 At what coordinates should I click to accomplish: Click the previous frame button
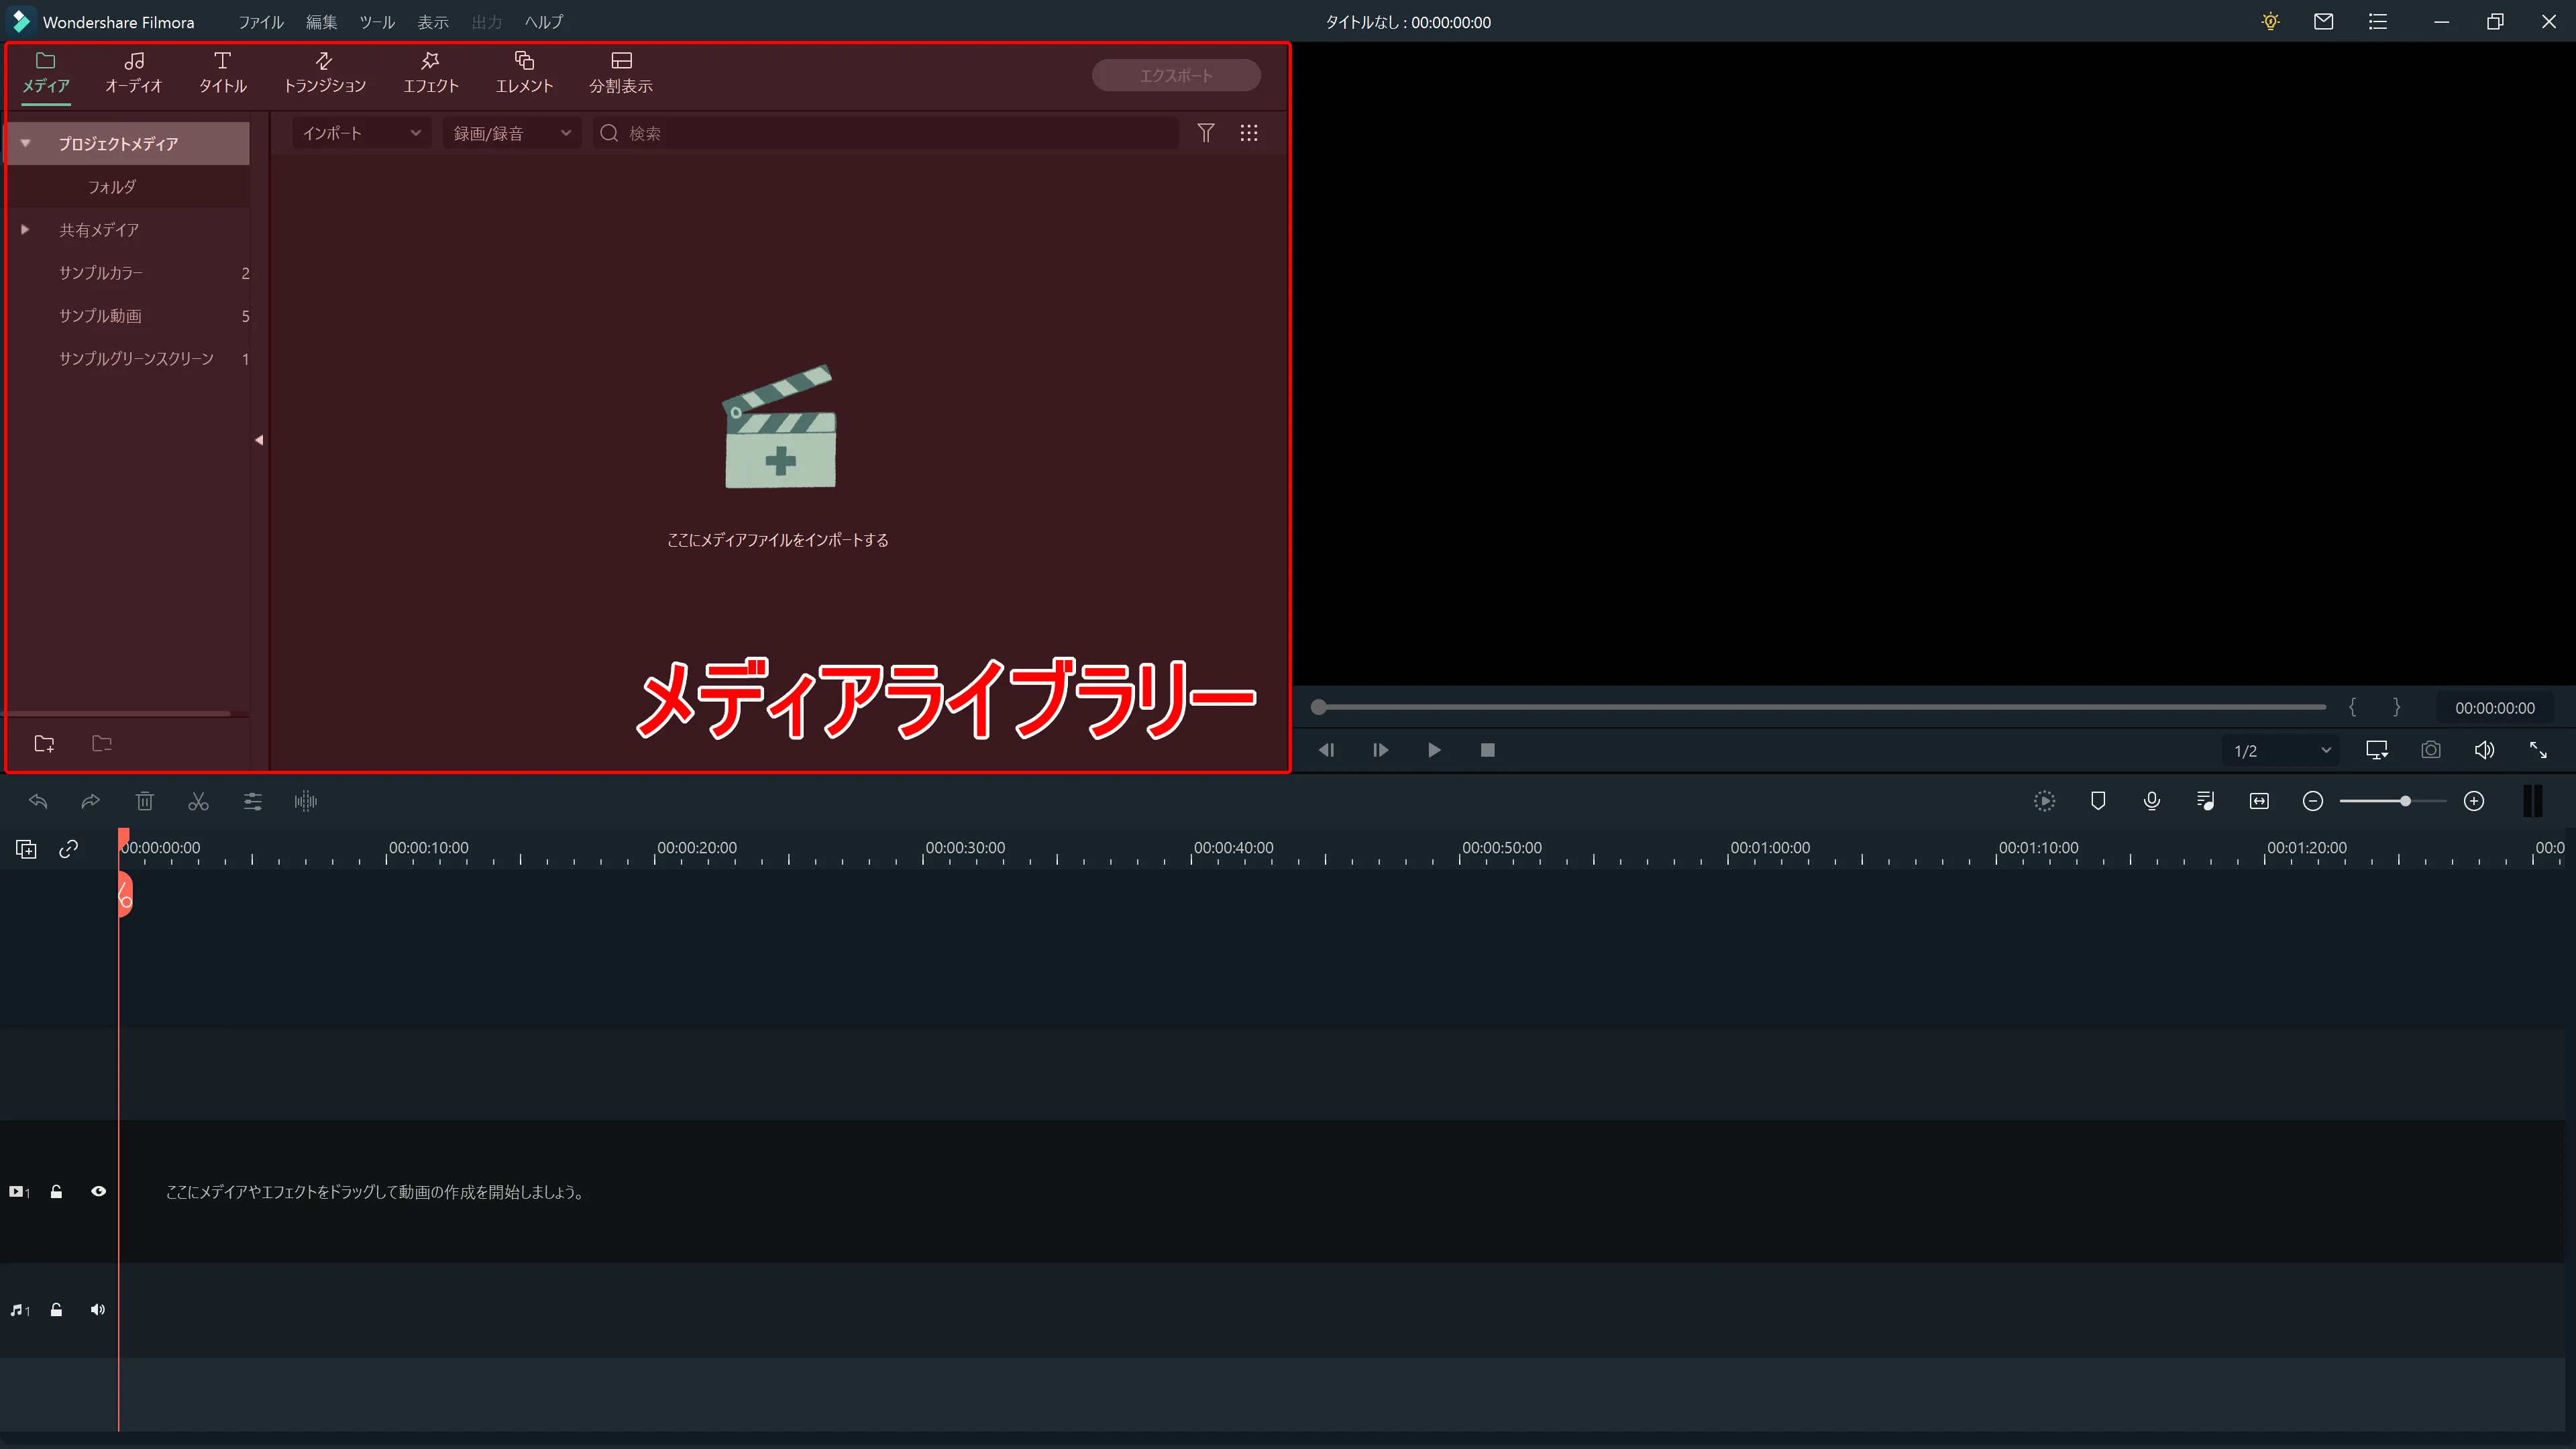click(1326, 750)
